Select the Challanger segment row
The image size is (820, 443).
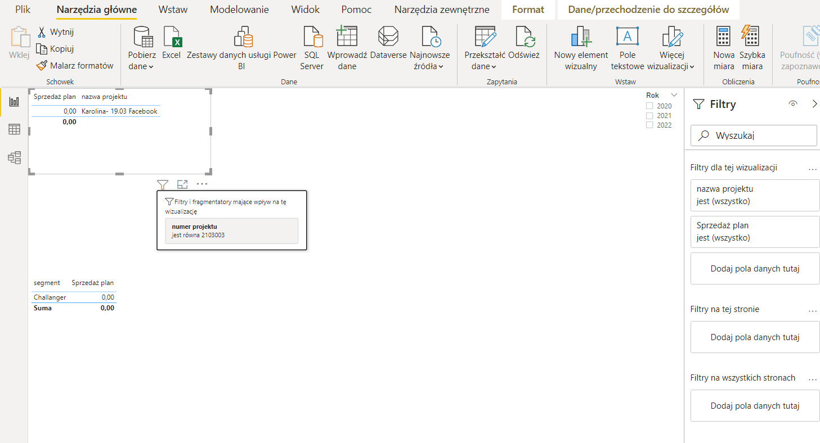coord(50,297)
